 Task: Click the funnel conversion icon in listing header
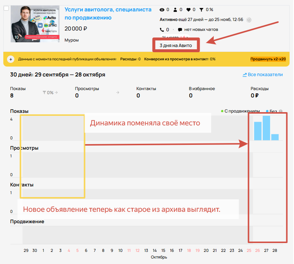(x=201, y=10)
